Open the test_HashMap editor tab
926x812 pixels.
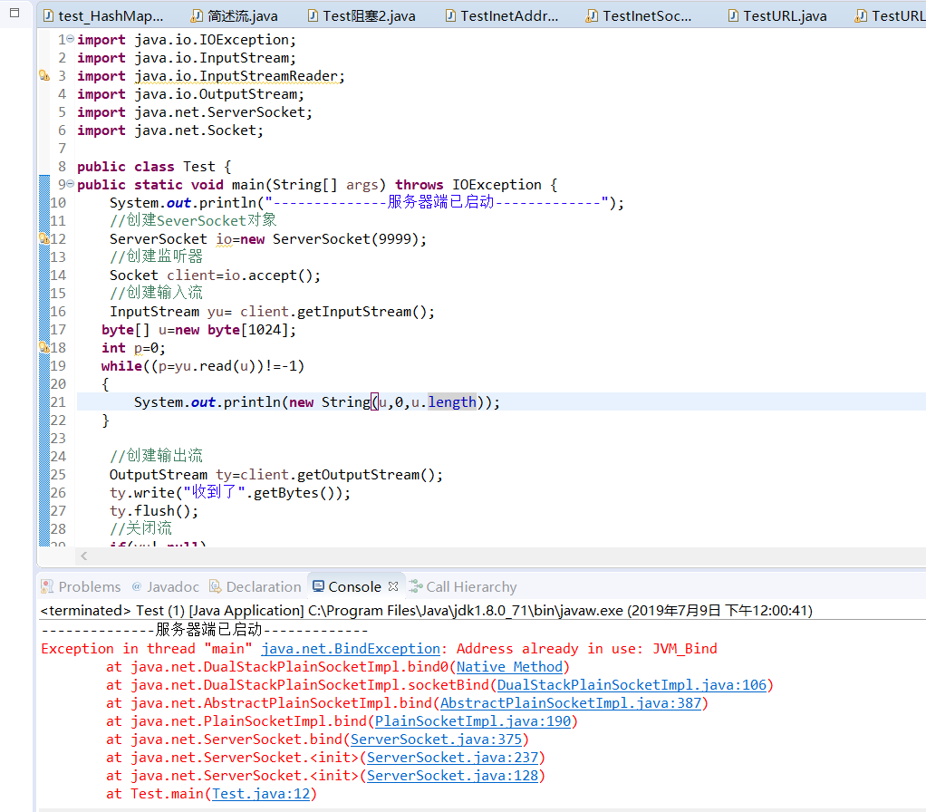click(104, 16)
